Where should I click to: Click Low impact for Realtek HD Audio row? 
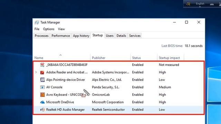click(x=162, y=110)
